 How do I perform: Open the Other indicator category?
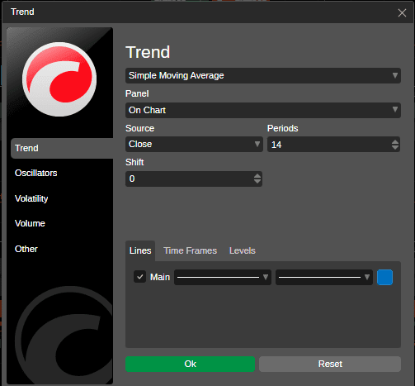(x=26, y=249)
